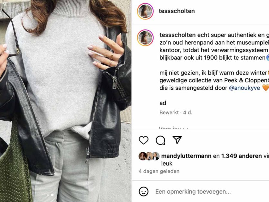The width and height of the screenshot is (269, 202).
Task: Show the list of 1.349 anderen likes
Action: point(241,156)
